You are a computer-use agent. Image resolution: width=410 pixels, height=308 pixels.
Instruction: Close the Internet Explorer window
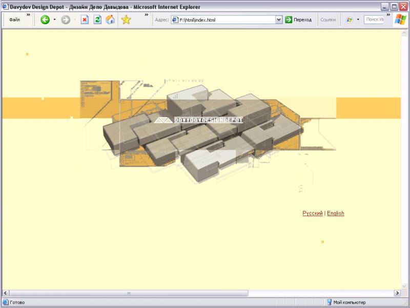click(403, 7)
